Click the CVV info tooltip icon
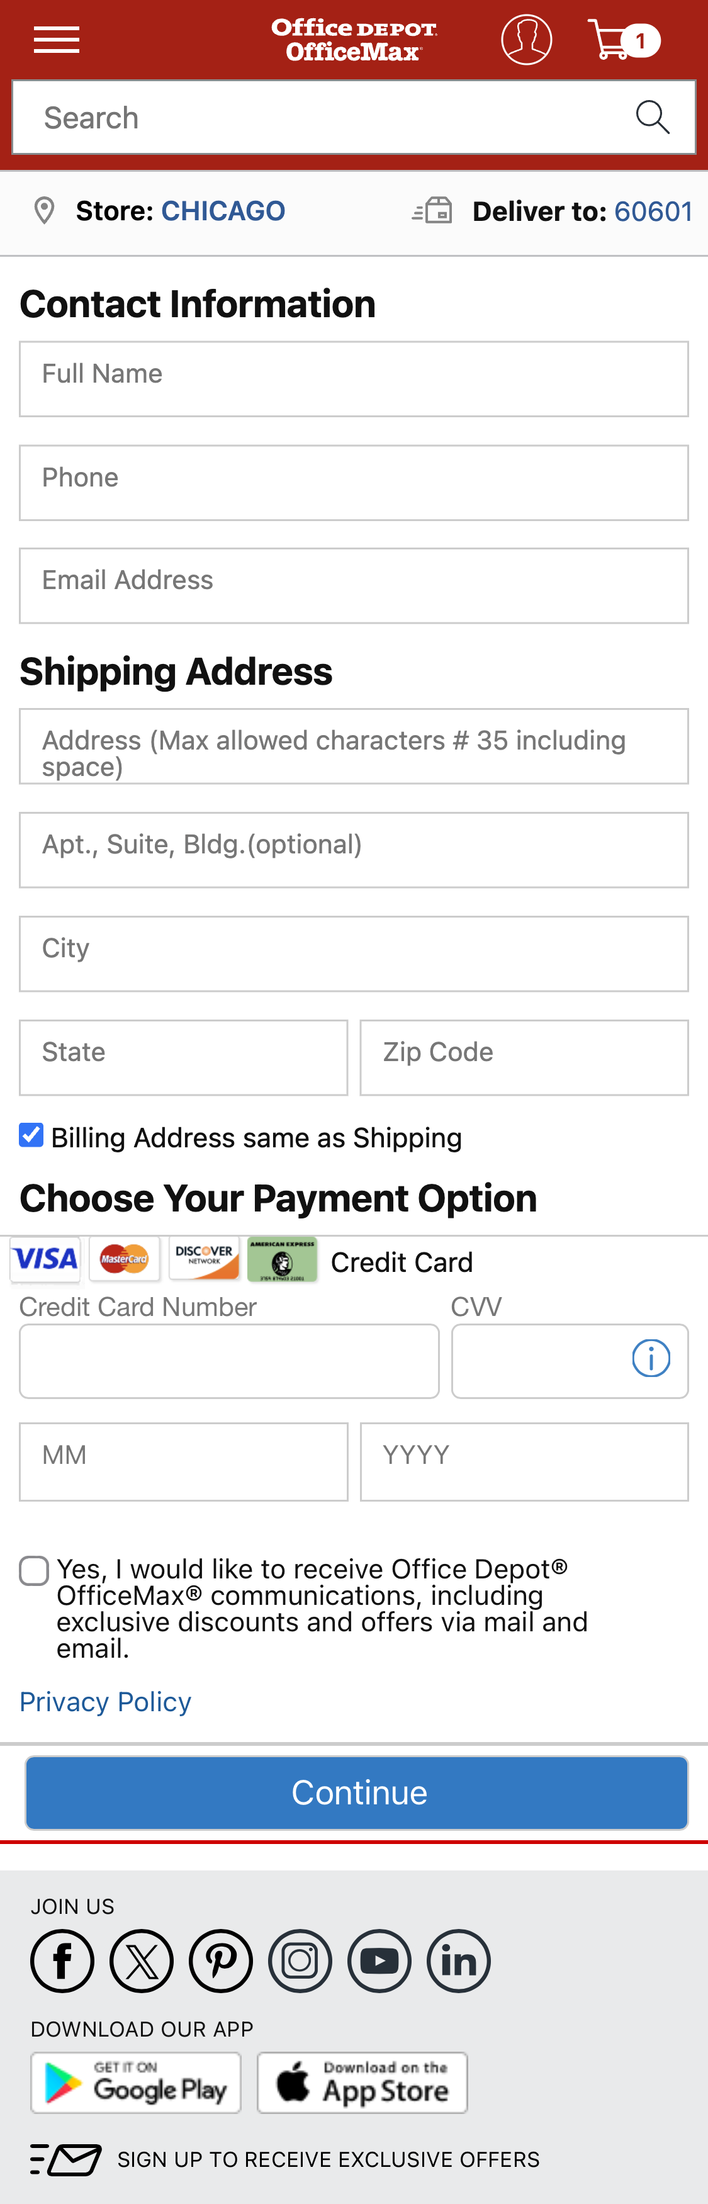Viewport: 708px width, 2204px height. (650, 1359)
